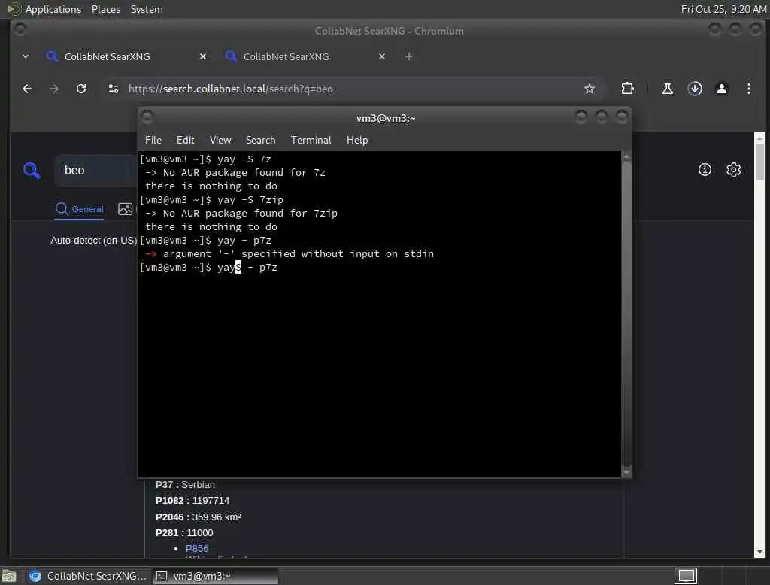Open the Chromium extensions puzzle icon
This screenshot has width=770, height=585.
point(627,89)
